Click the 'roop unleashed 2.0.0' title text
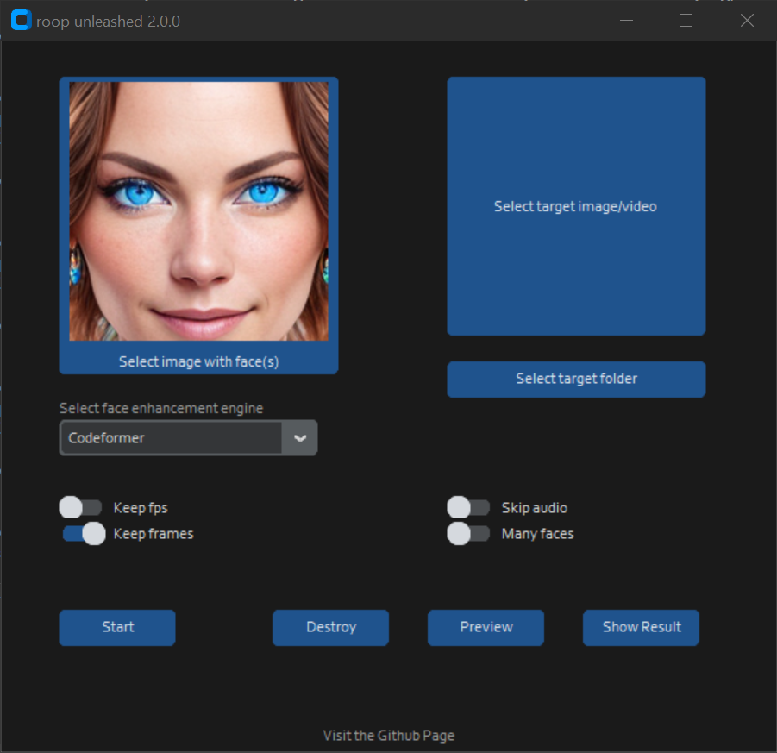777x753 pixels. point(108,22)
